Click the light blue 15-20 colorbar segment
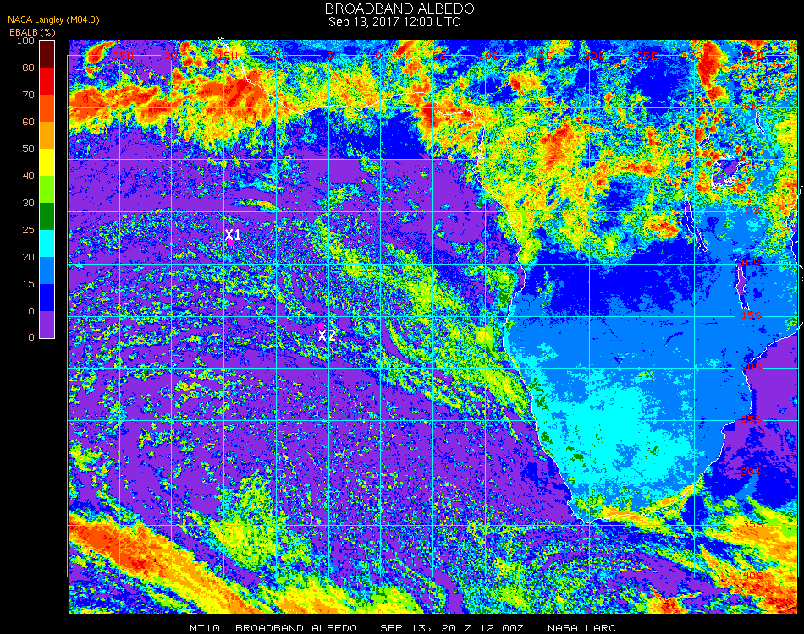The width and height of the screenshot is (804, 634). click(47, 271)
